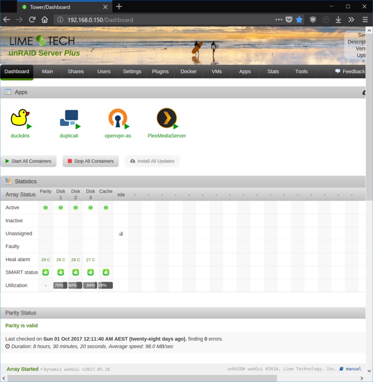The width and height of the screenshot is (373, 382).
Task: Open the Feedback link
Action: (350, 71)
